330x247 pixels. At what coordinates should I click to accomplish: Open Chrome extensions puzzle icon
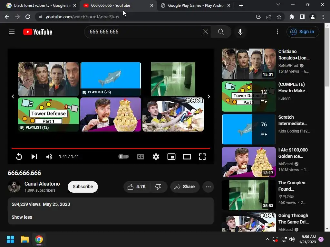coord(292,17)
